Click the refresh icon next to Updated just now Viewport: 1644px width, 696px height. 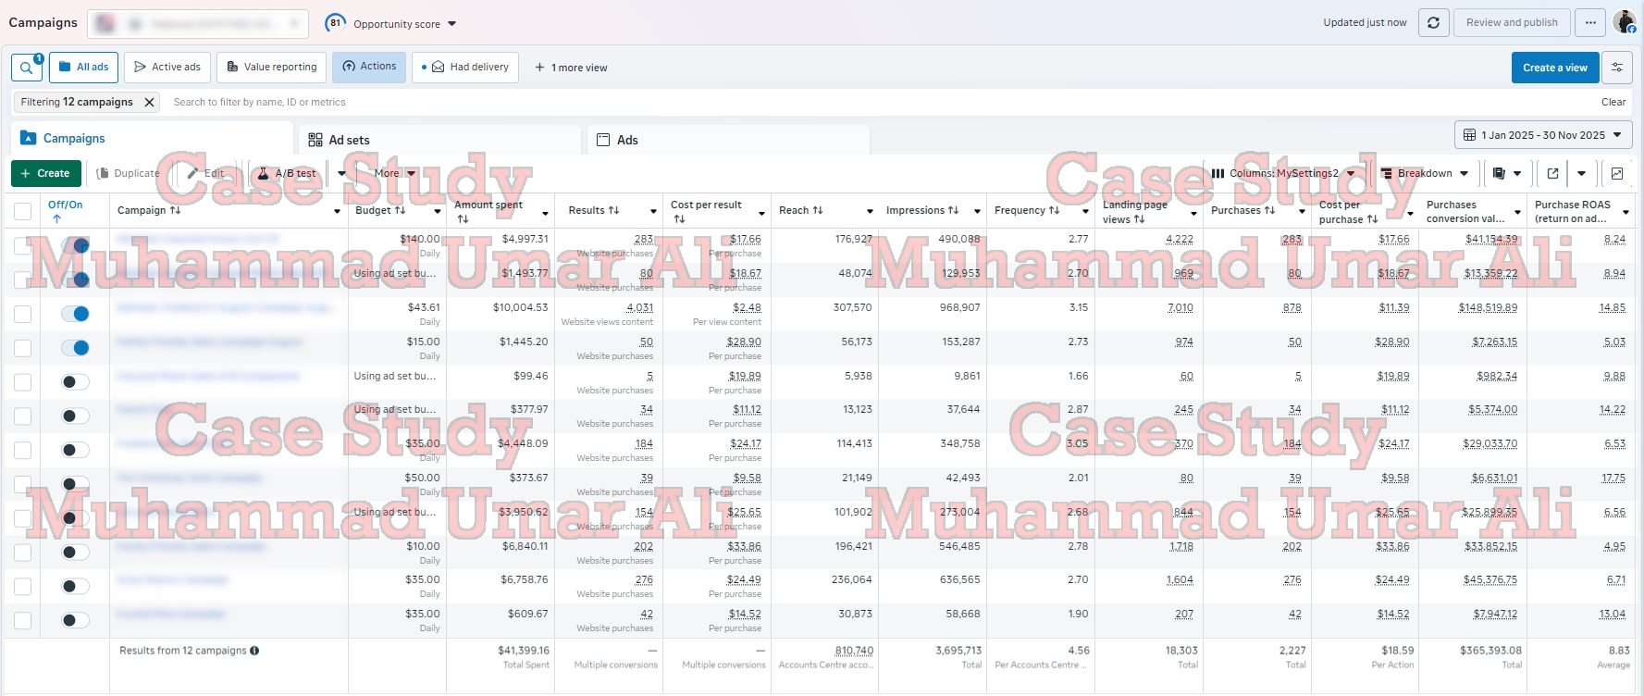click(x=1433, y=23)
